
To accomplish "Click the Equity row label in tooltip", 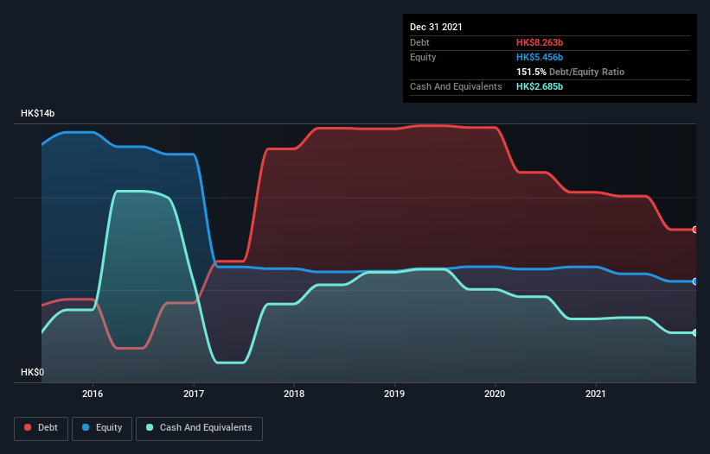I will coord(423,57).
